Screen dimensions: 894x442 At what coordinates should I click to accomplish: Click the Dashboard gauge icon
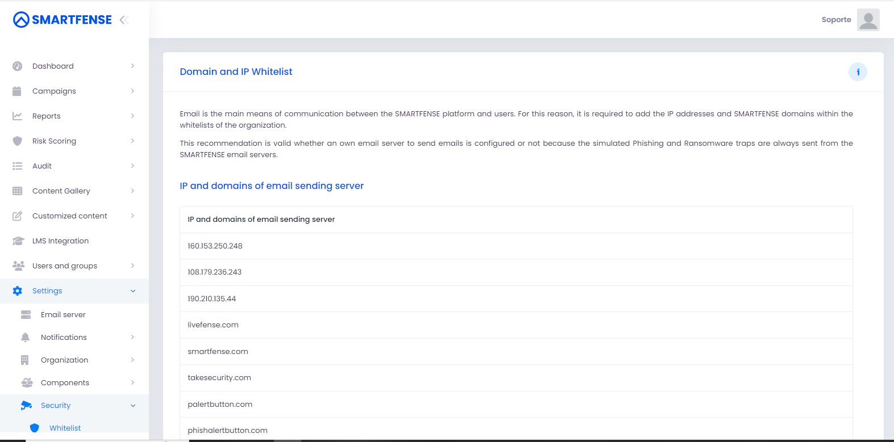pyautogui.click(x=18, y=66)
